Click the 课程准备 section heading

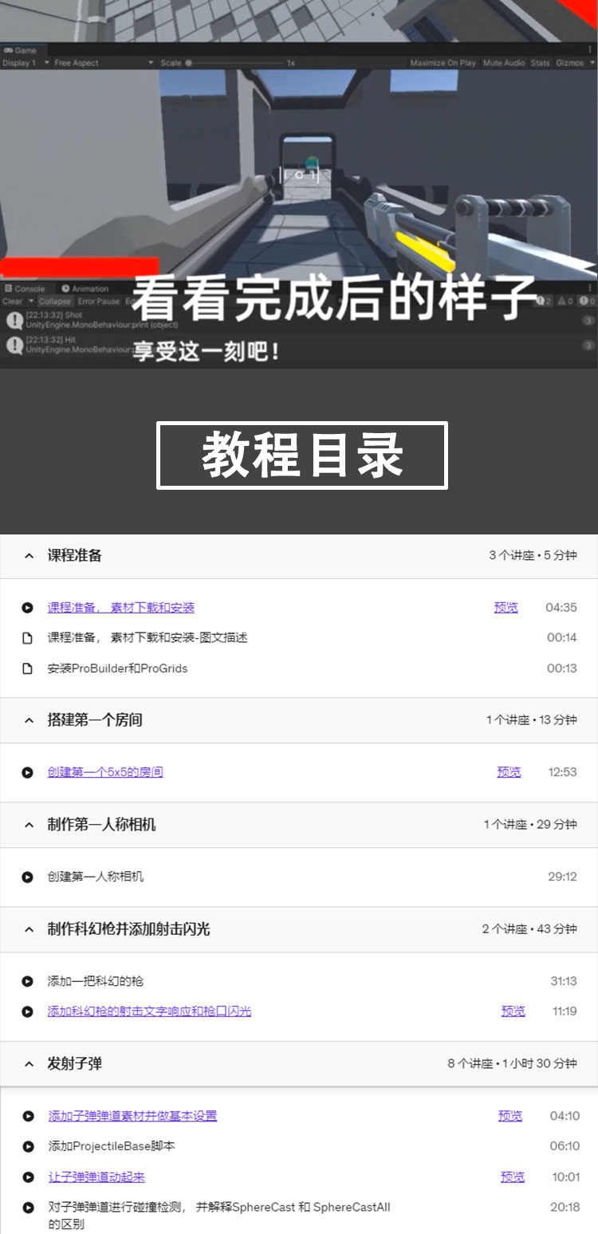coord(74,556)
